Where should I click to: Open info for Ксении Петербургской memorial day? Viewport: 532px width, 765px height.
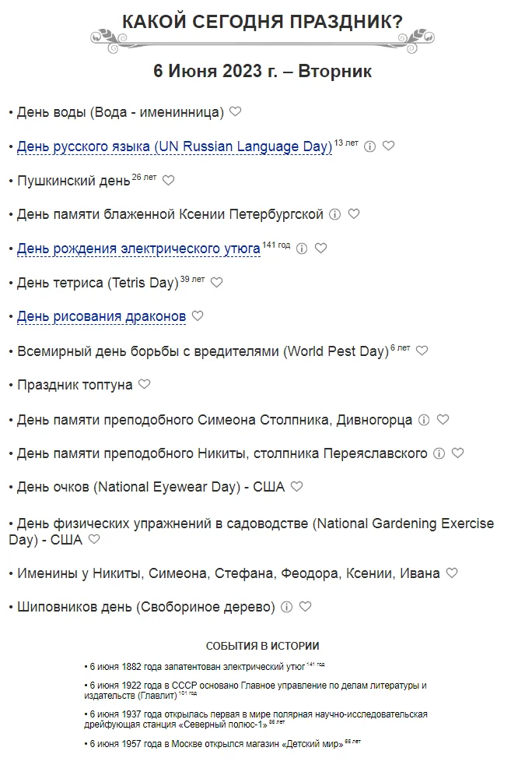pyautogui.click(x=335, y=213)
